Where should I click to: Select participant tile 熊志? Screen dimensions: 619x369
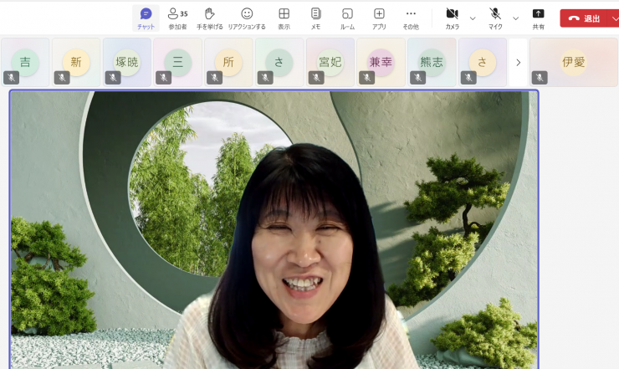click(x=432, y=62)
